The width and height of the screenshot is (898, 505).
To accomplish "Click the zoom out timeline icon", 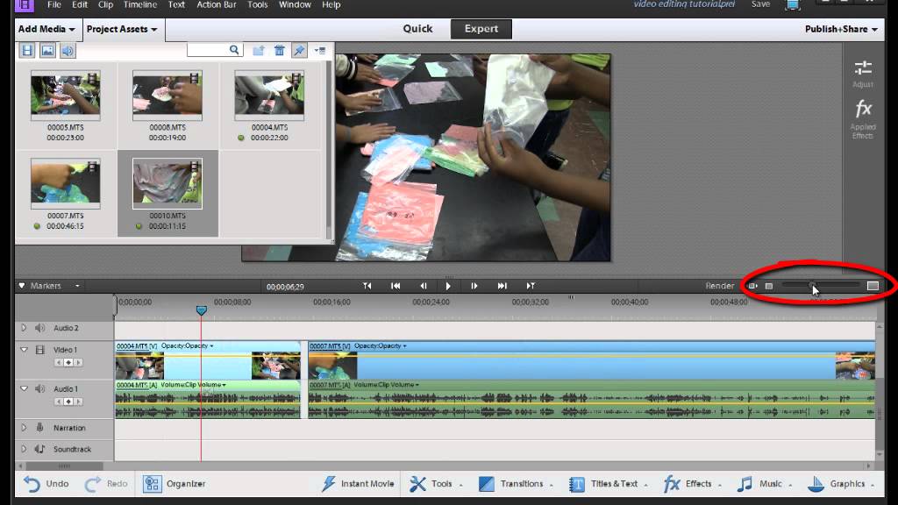I will 769,286.
